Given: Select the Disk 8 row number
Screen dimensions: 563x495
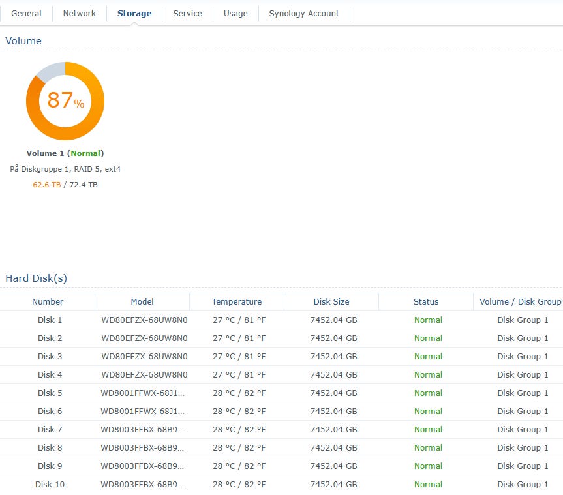Looking at the screenshot, I should (50, 448).
